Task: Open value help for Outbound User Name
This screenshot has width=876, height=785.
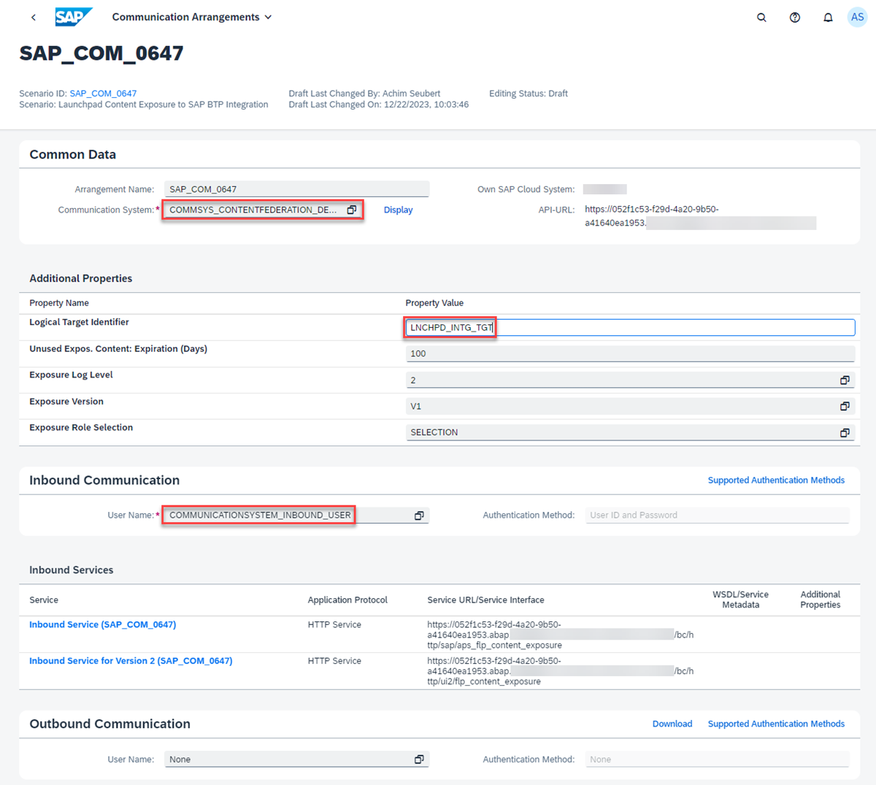Action: pos(419,759)
